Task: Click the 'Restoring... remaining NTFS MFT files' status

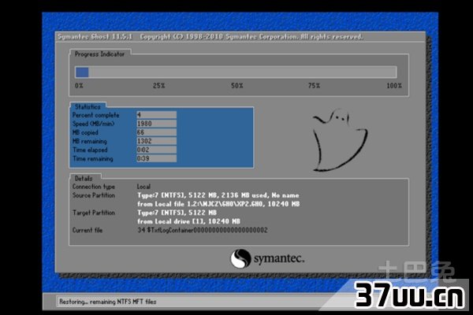Action: point(108,302)
